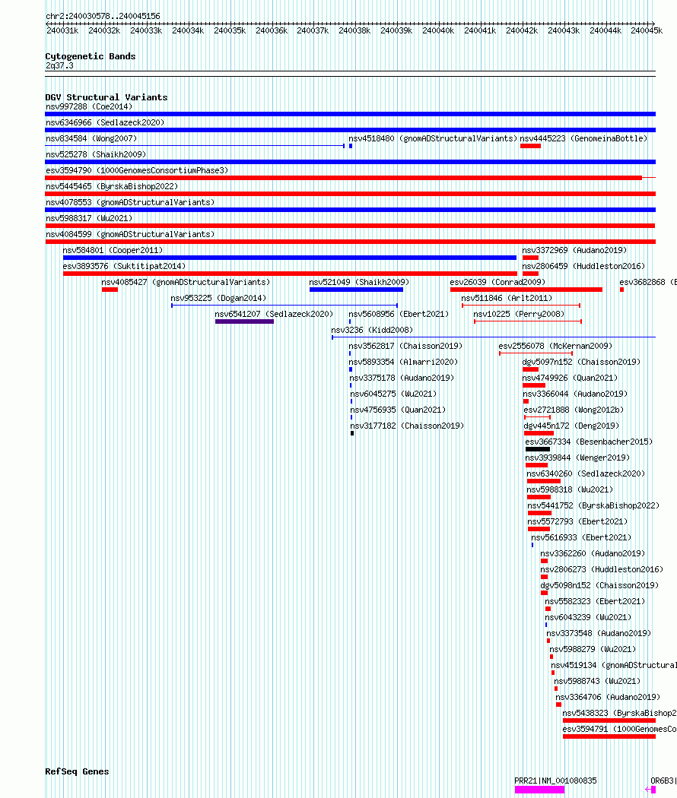Click nsv2806273 (Huddleston2016) label

(602, 569)
